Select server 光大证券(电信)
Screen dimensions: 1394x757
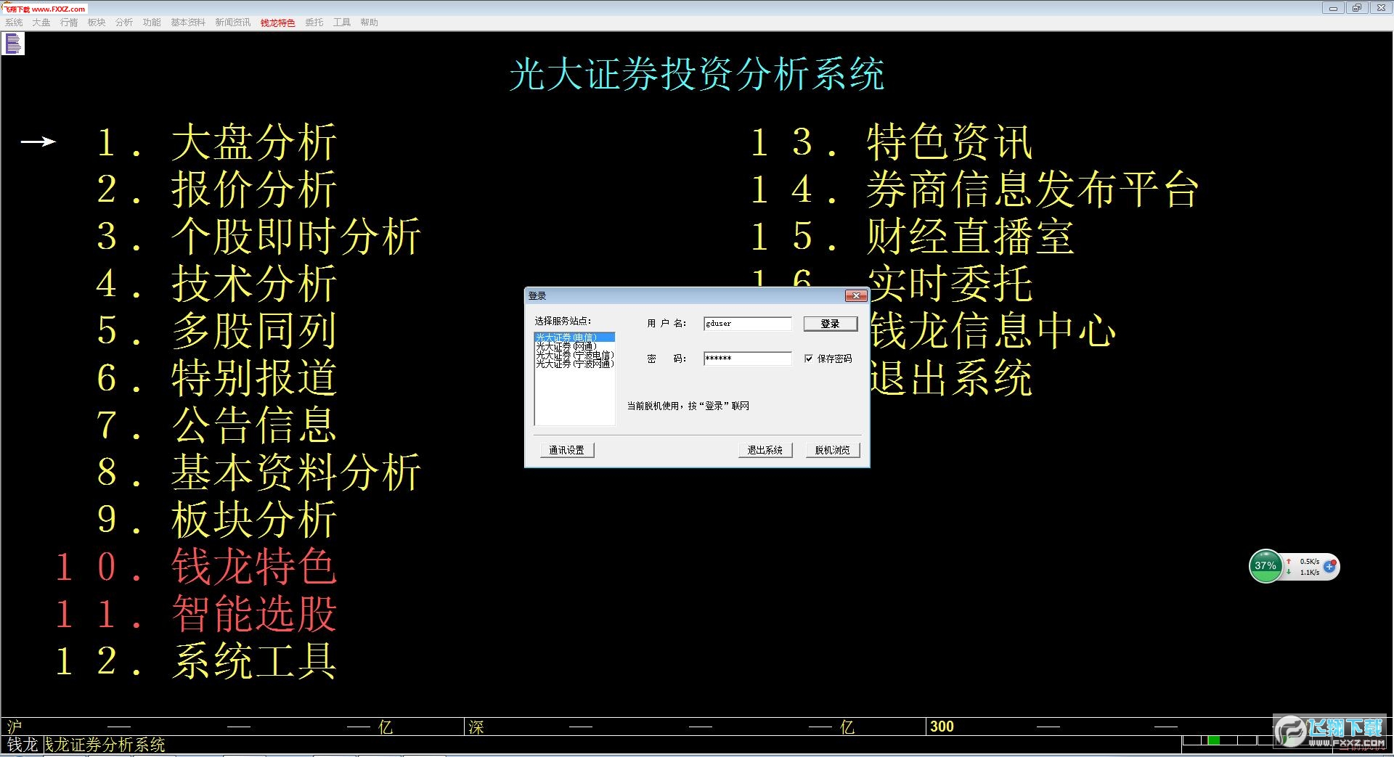(x=574, y=337)
